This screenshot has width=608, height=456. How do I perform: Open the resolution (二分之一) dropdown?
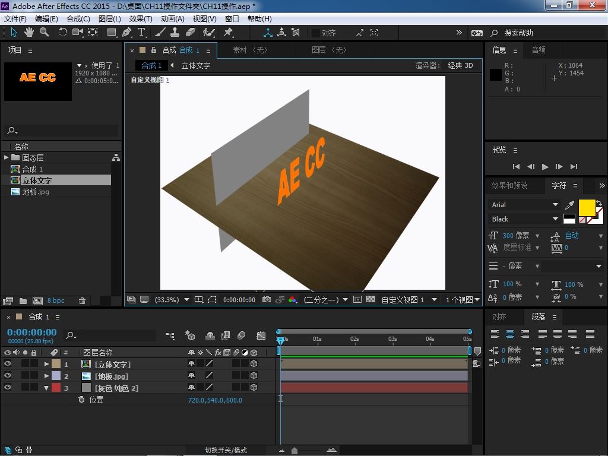[x=326, y=300]
